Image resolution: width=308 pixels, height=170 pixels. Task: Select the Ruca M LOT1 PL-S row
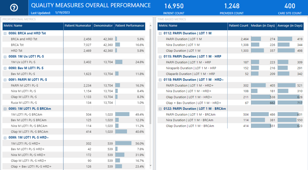click(x=74, y=103)
